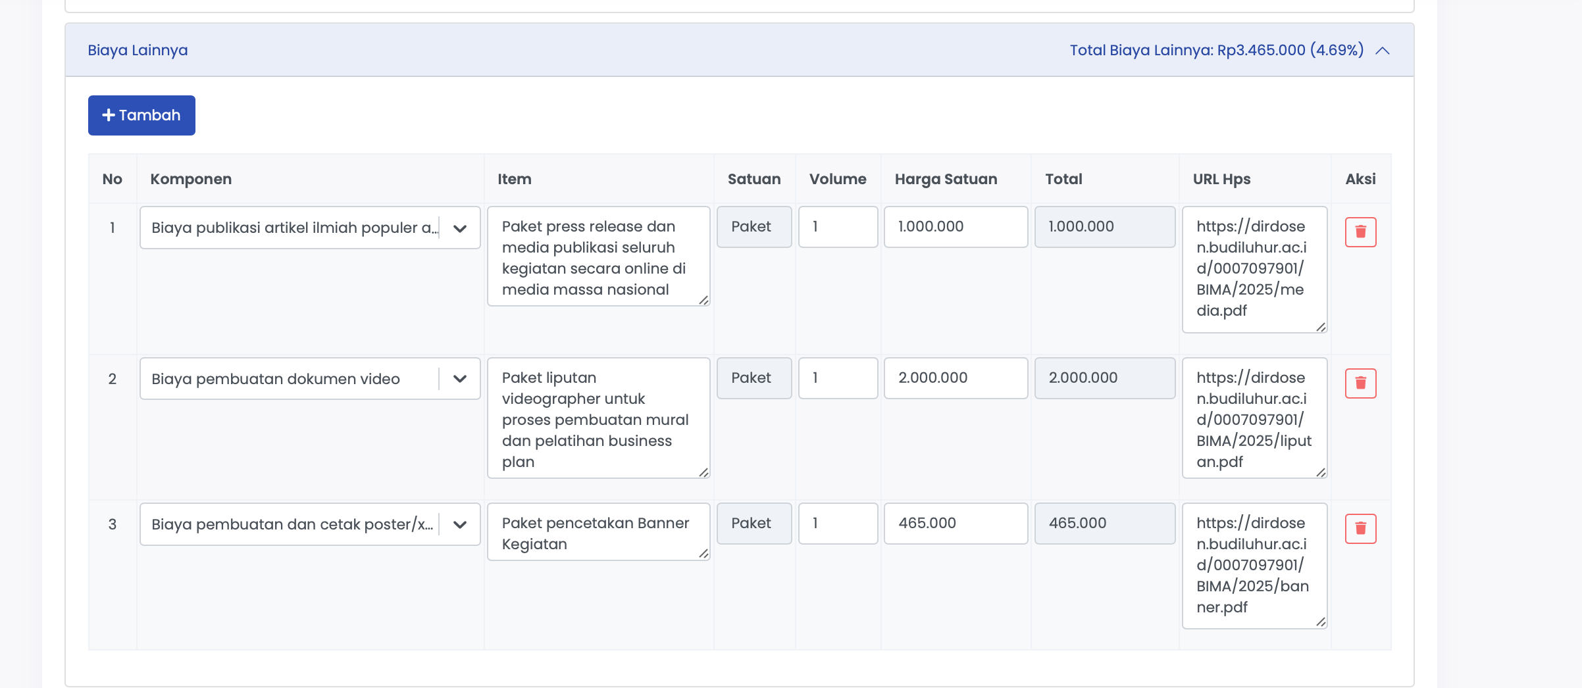1582x688 pixels.
Task: Click the URL Hps field ending liputan.pdf
Action: point(1254,419)
